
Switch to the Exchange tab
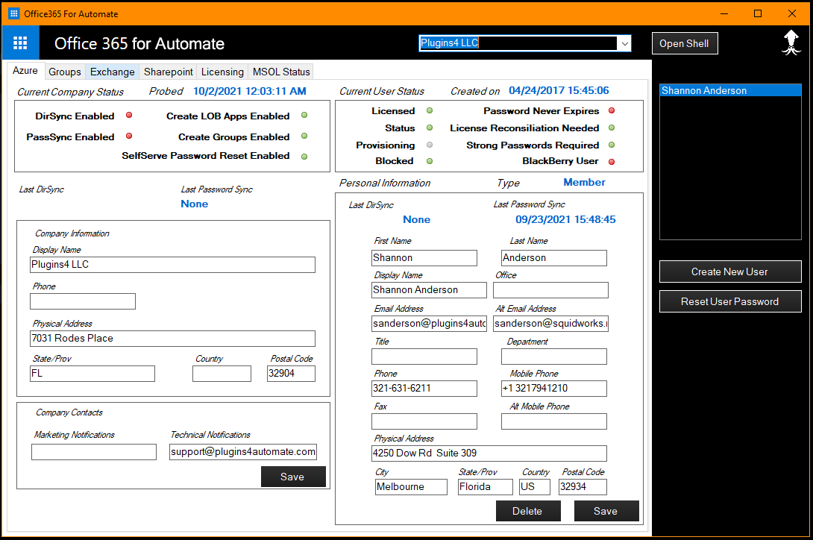tap(113, 72)
